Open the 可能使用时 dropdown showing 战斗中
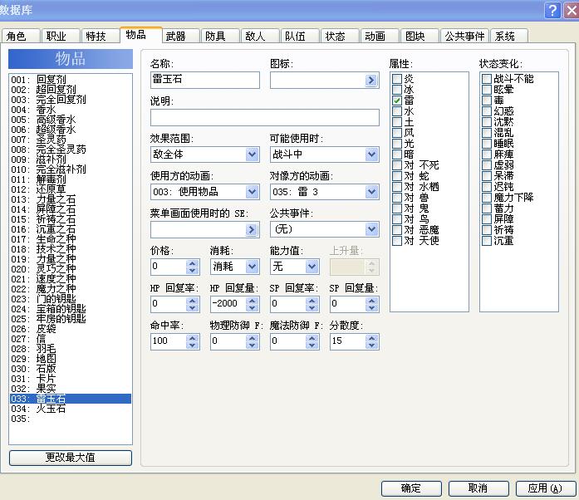This screenshot has height=500, width=579. 325,154
